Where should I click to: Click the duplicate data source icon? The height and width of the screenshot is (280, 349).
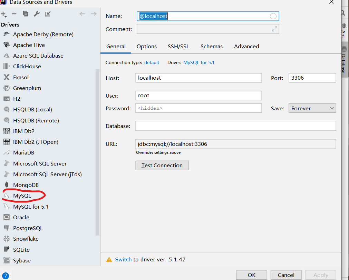pyautogui.click(x=26, y=14)
